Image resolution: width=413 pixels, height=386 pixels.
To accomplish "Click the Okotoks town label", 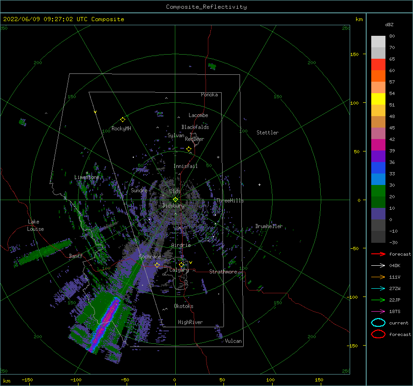I will click(184, 306).
